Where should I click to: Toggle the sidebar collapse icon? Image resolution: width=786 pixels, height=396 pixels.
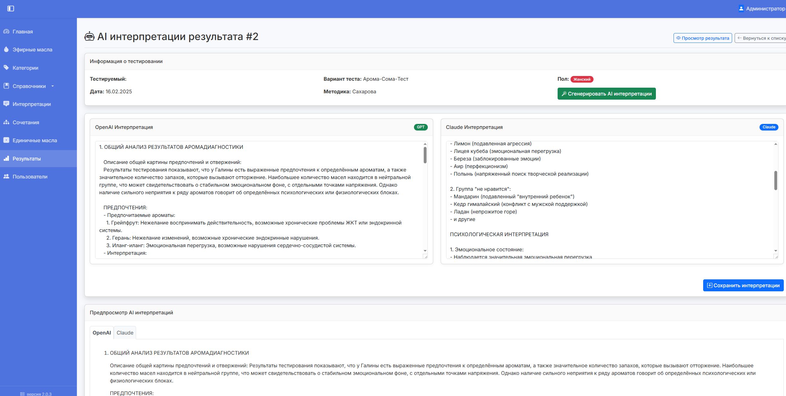pos(11,9)
